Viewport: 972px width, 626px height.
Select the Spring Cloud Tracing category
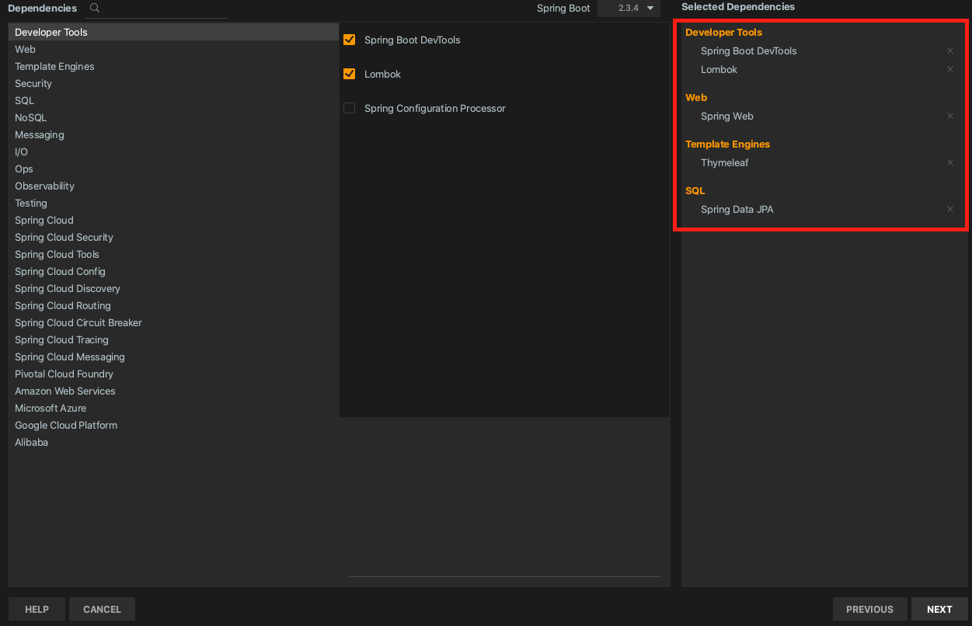click(173, 339)
